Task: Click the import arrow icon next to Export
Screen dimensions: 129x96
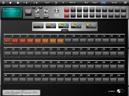Action: 56,3
